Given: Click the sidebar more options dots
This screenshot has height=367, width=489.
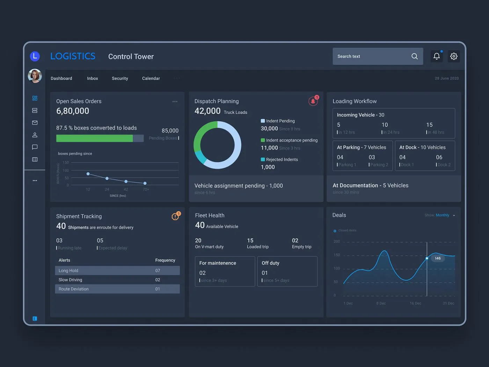Looking at the screenshot, I should pyautogui.click(x=35, y=181).
